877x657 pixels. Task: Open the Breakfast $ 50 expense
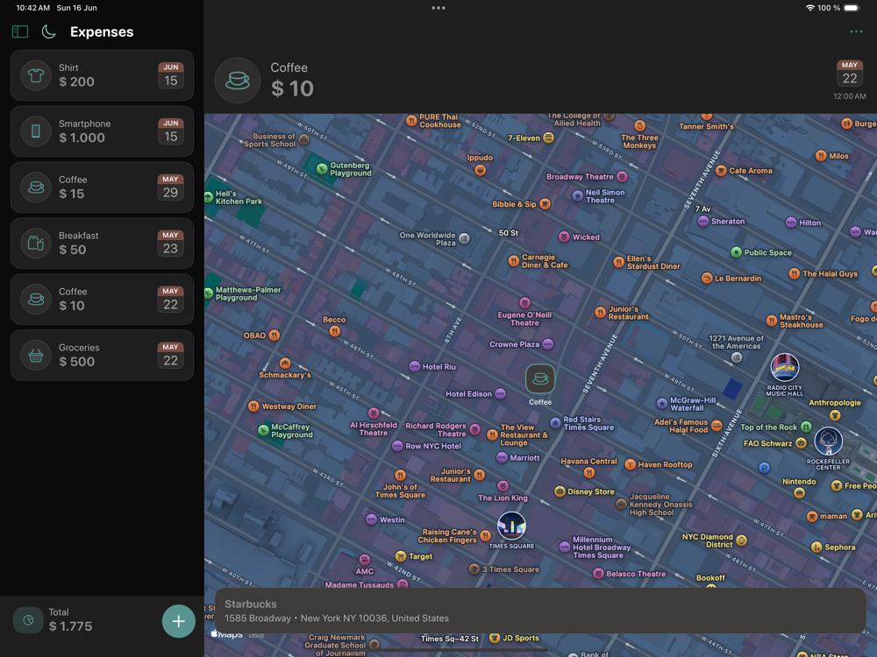(x=102, y=243)
